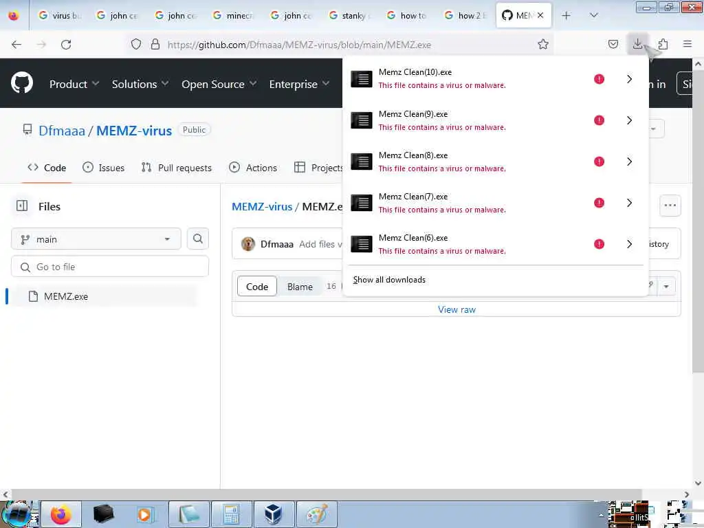Viewport: 704px width, 528px height.
Task: Open the MEMZ-virus repository link in header
Action: point(134,131)
